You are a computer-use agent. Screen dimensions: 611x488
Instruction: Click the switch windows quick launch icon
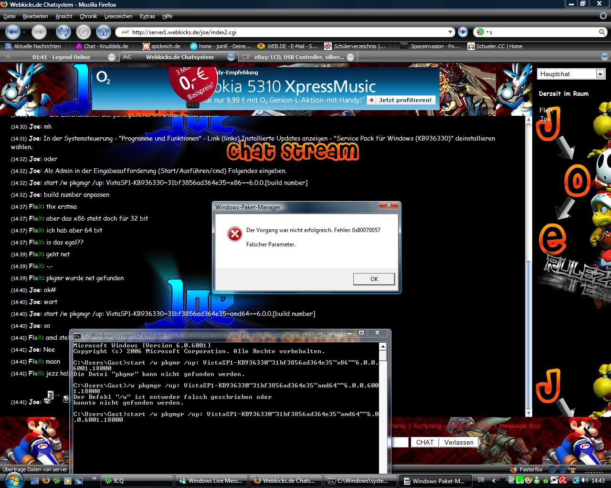tap(79, 481)
